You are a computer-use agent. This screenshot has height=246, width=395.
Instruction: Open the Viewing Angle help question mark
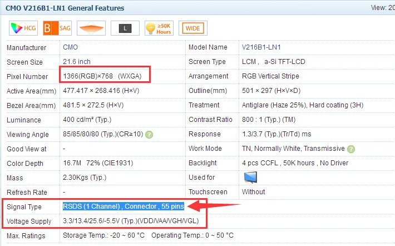click(x=149, y=135)
